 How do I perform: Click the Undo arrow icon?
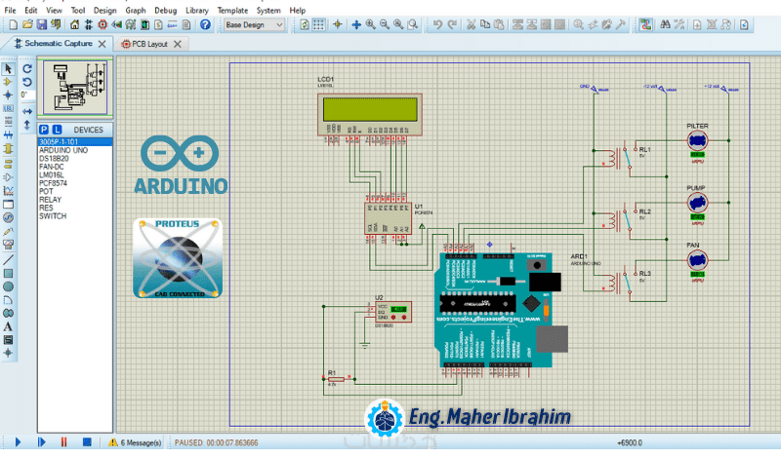(437, 25)
